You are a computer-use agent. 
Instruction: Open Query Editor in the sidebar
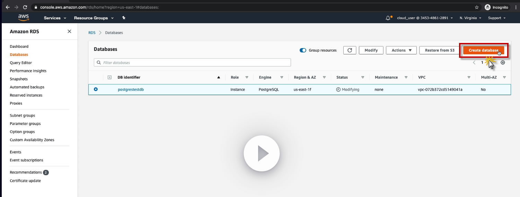[21, 63]
